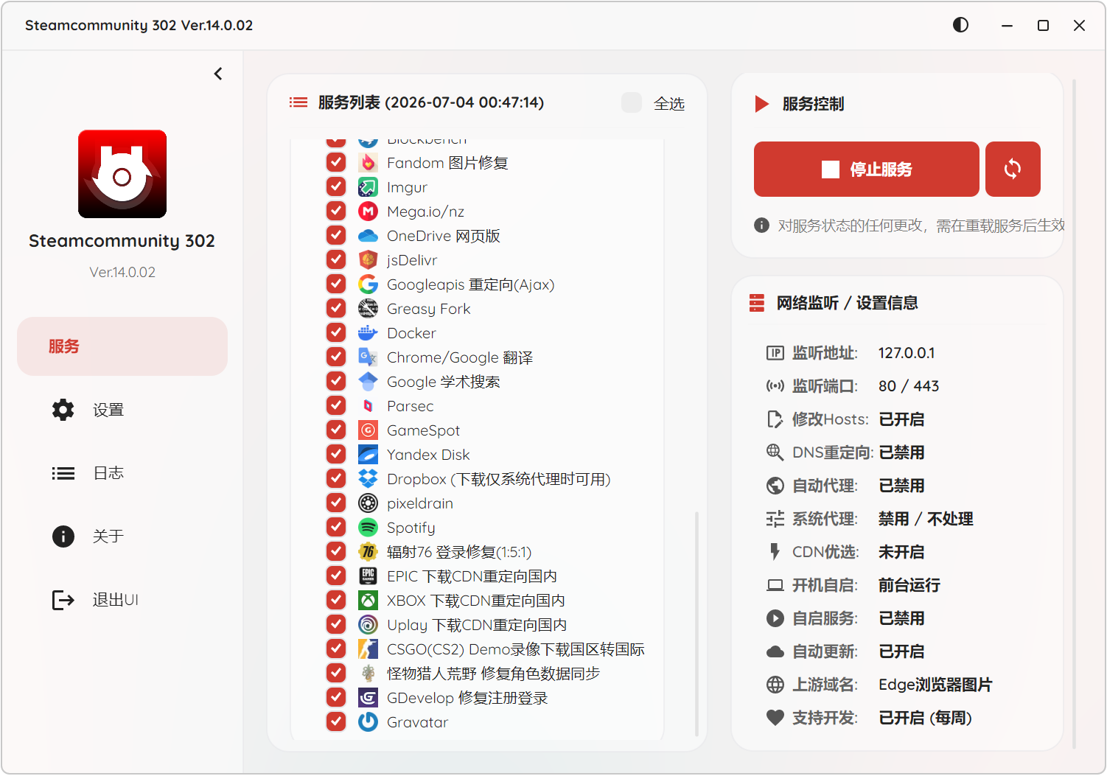Click the CSGO(CS2) Demo icon
This screenshot has width=1107, height=776.
(x=368, y=649)
